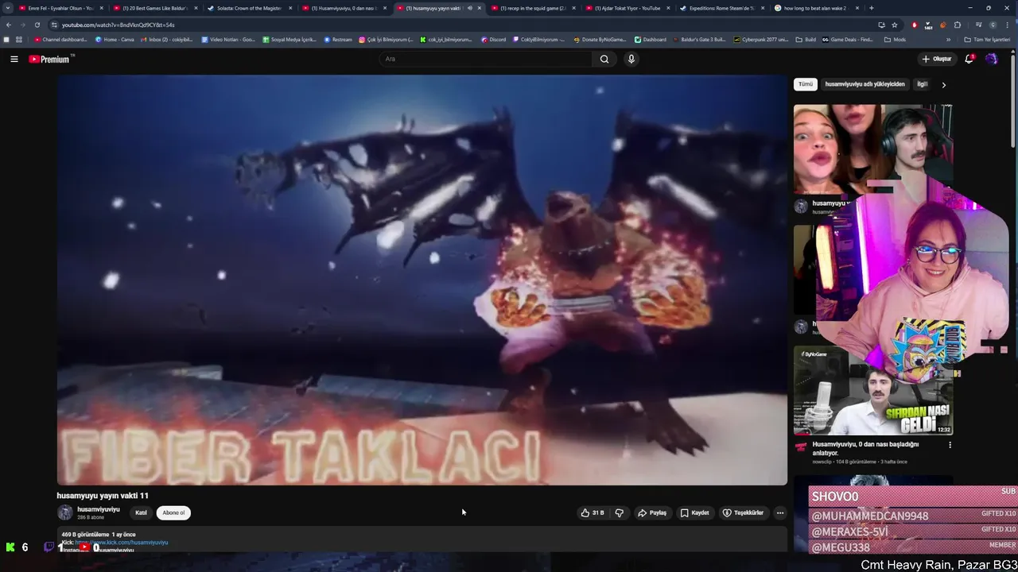Open the extensions puzzle icon

click(x=958, y=25)
